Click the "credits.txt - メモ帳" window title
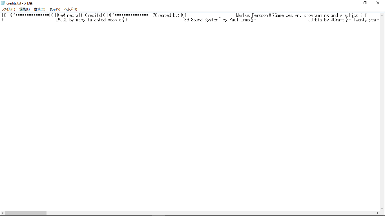 click(19, 3)
